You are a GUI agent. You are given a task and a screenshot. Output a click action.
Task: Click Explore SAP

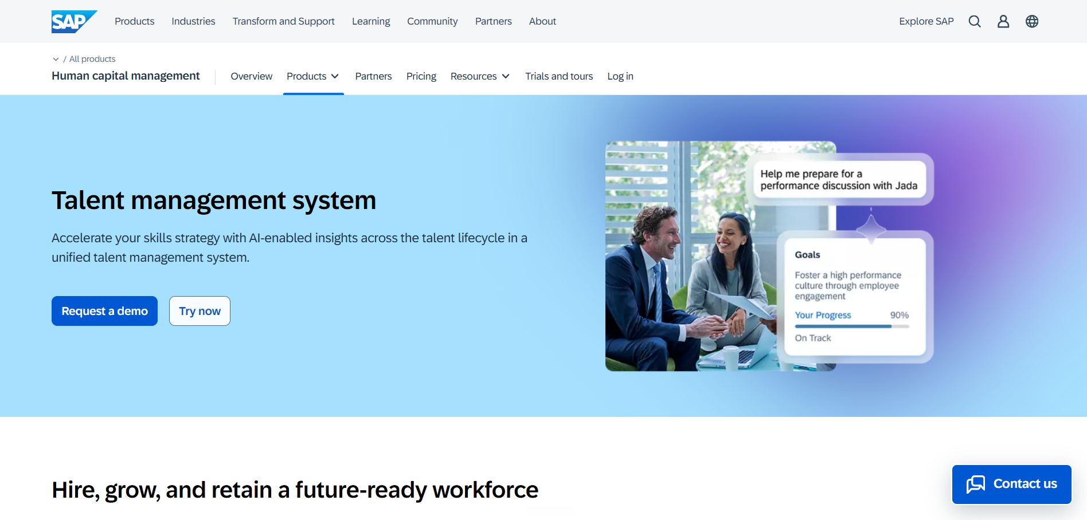point(926,21)
